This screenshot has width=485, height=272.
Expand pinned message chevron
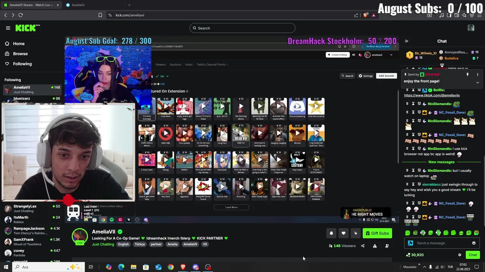pos(477,82)
